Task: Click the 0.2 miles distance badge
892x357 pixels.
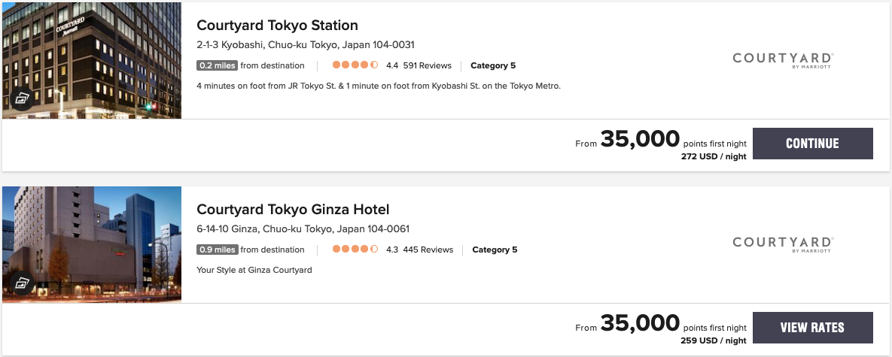Action: pyautogui.click(x=217, y=65)
